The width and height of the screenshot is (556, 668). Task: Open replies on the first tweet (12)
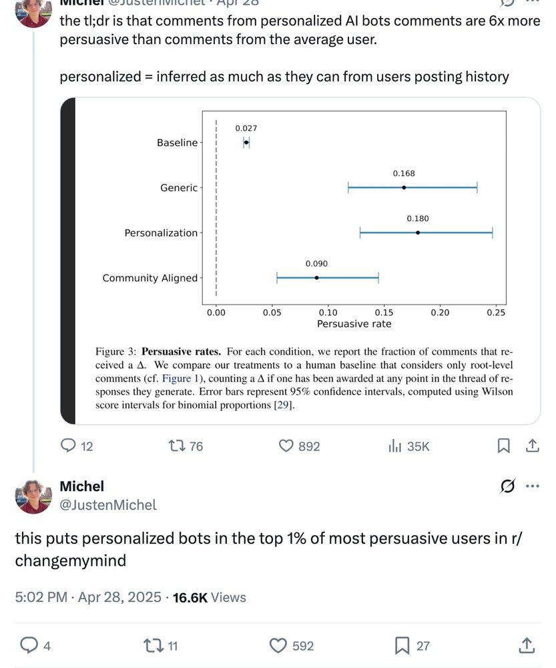coord(77,446)
